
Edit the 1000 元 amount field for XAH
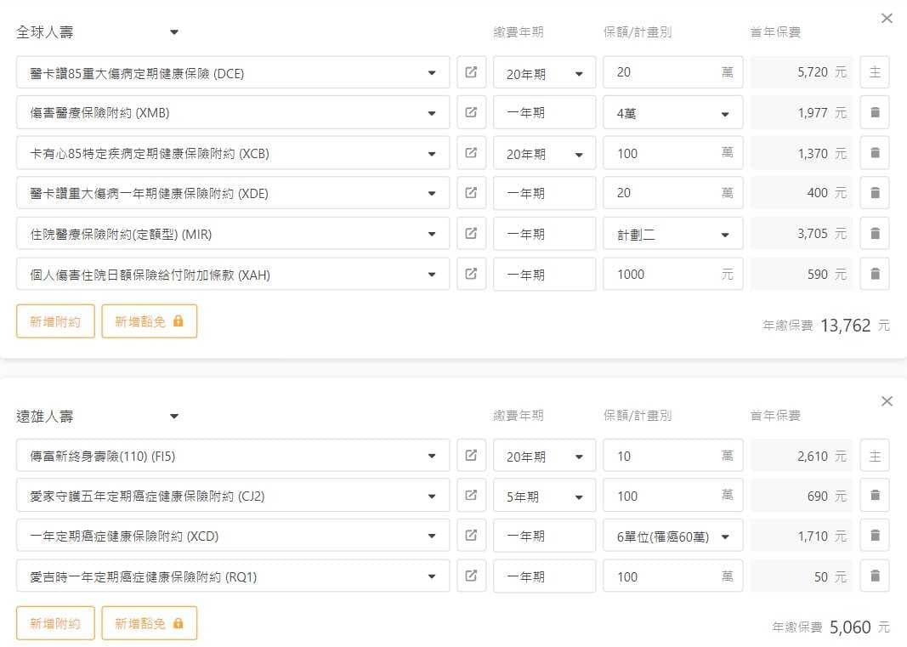pyautogui.click(x=663, y=275)
